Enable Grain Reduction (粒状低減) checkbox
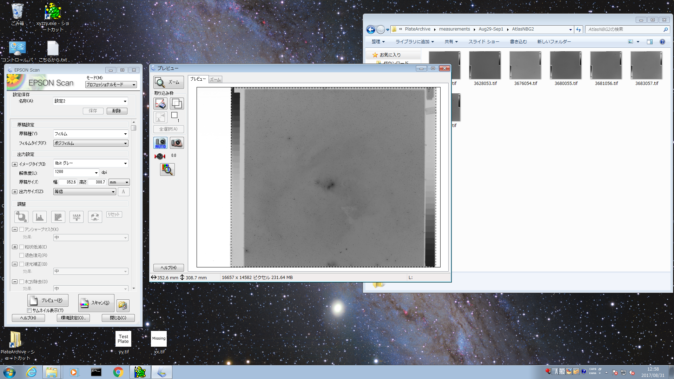This screenshot has height=379, width=674. click(x=22, y=247)
